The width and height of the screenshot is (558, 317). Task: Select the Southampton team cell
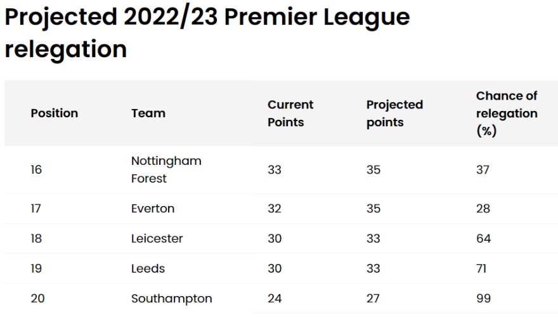(x=172, y=299)
